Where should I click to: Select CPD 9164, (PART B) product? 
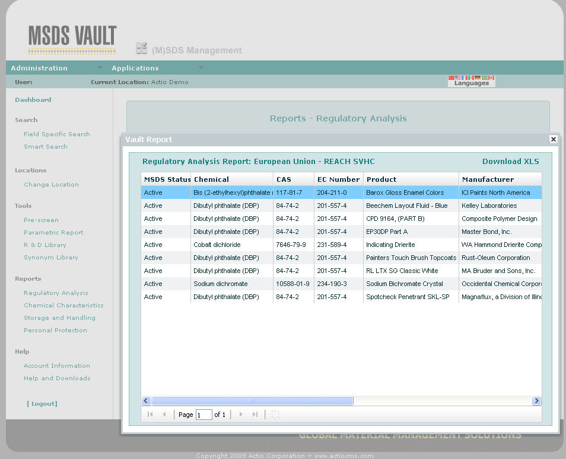tap(395, 219)
